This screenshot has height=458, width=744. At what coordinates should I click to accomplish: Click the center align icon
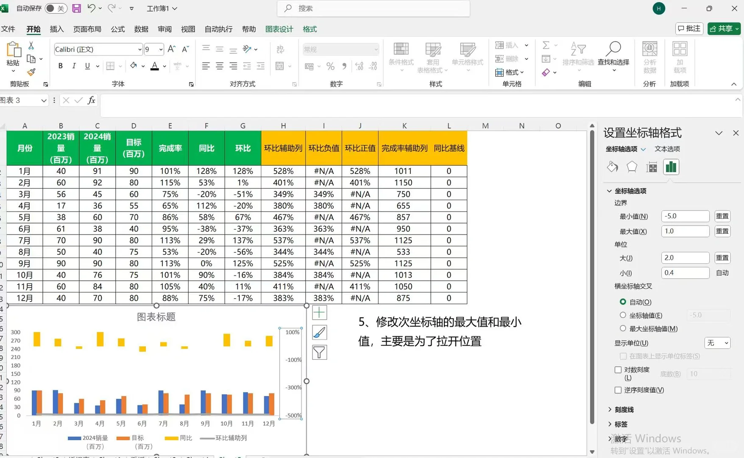tap(219, 66)
